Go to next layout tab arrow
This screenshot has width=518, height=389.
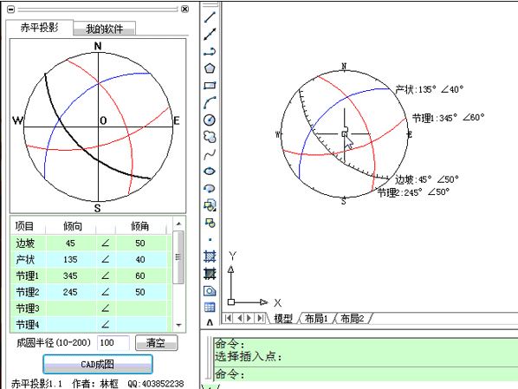249,318
